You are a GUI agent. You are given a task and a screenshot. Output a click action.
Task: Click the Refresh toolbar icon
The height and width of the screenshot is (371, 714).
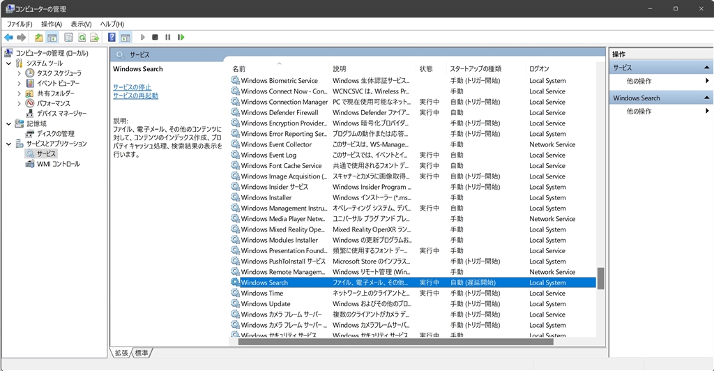point(82,38)
